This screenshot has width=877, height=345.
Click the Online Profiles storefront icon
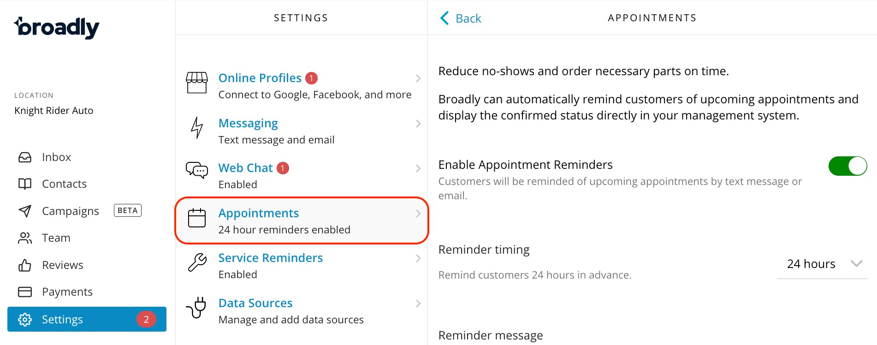(197, 83)
